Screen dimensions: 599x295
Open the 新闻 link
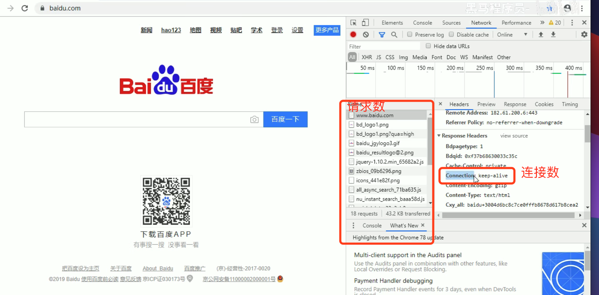click(x=146, y=30)
